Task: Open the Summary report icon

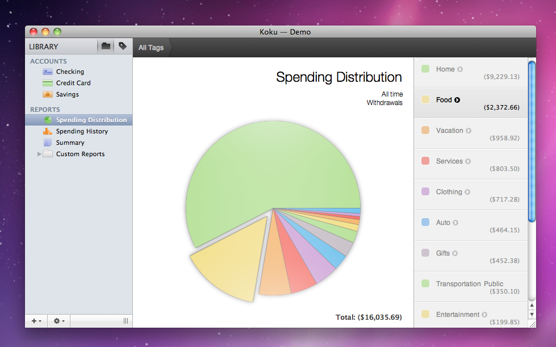Action: 48,143
